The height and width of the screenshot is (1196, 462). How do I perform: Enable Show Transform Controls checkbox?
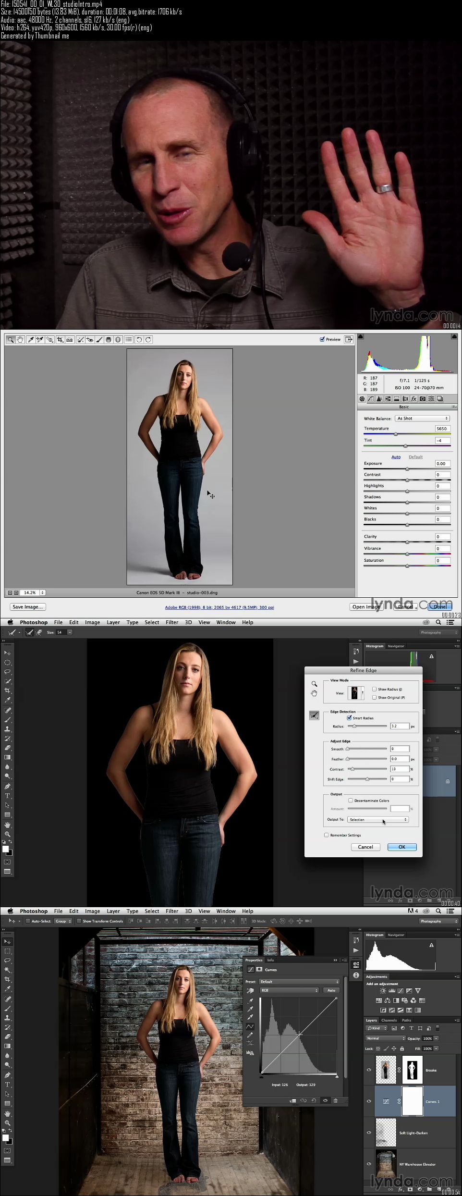pyautogui.click(x=79, y=921)
